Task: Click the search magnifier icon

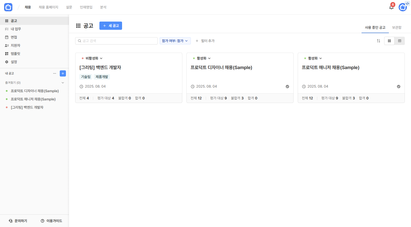Action: tap(80, 41)
